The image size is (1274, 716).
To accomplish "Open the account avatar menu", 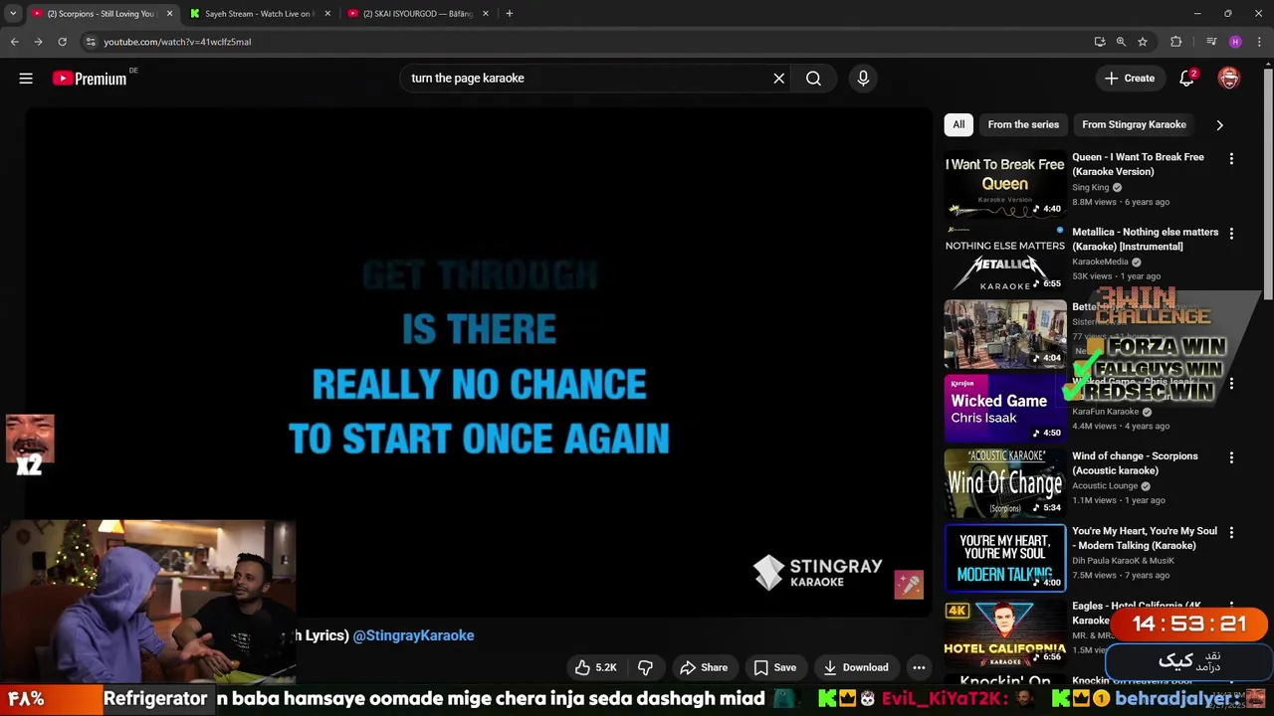I will (1229, 79).
